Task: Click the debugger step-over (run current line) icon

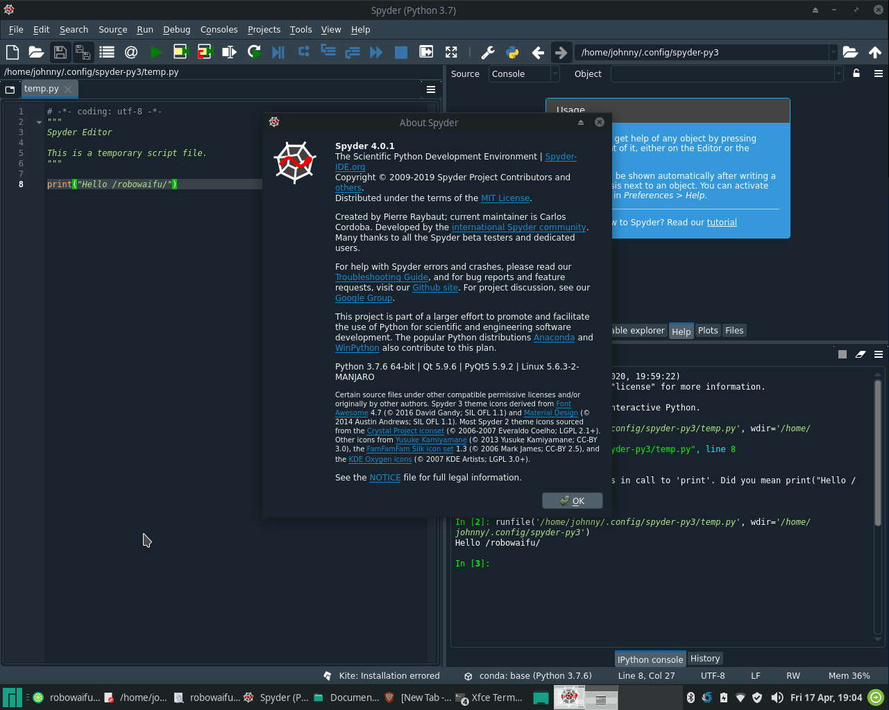Action: 303,52
